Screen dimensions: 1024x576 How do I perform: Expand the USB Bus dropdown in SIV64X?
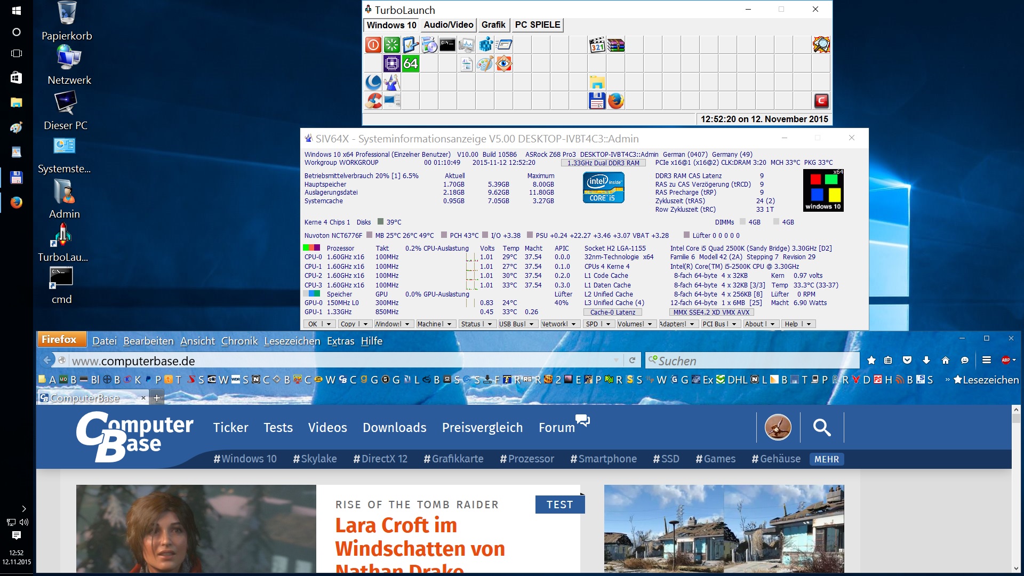coord(531,324)
